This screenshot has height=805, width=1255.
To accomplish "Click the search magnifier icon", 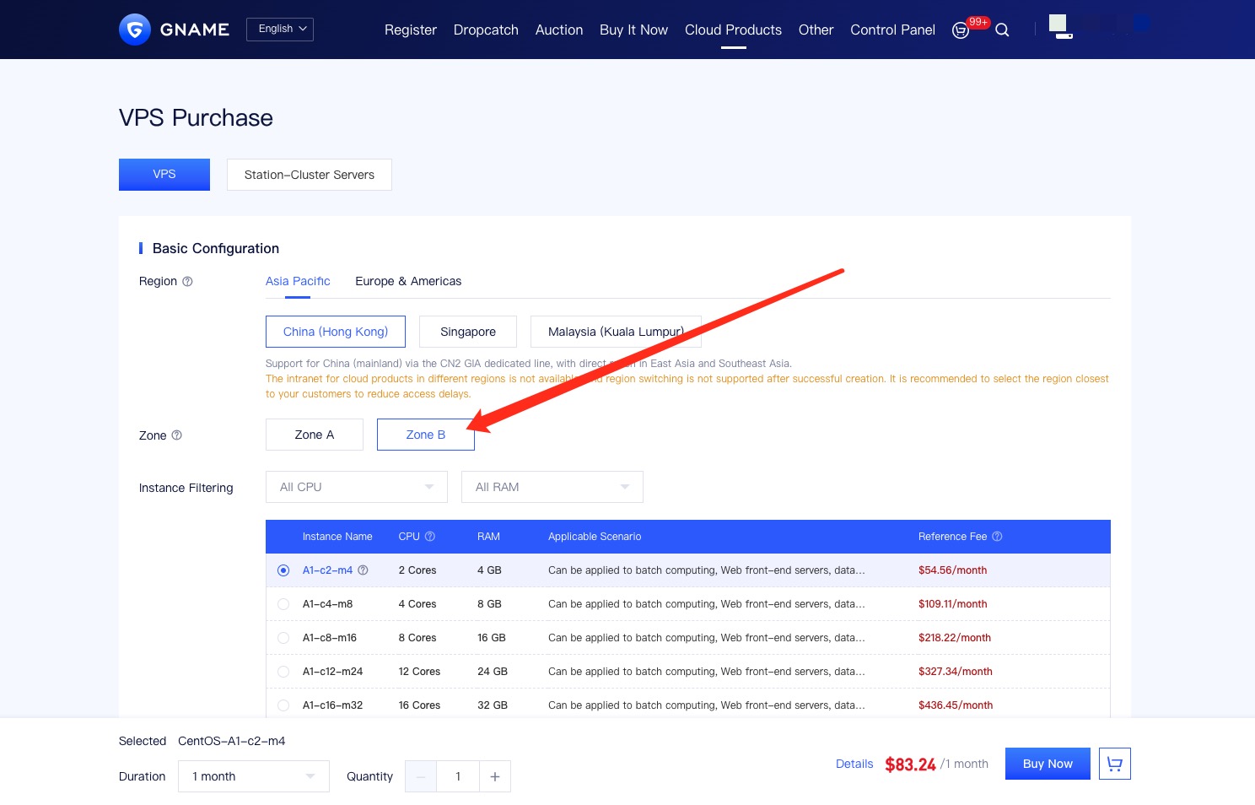I will click(1002, 30).
